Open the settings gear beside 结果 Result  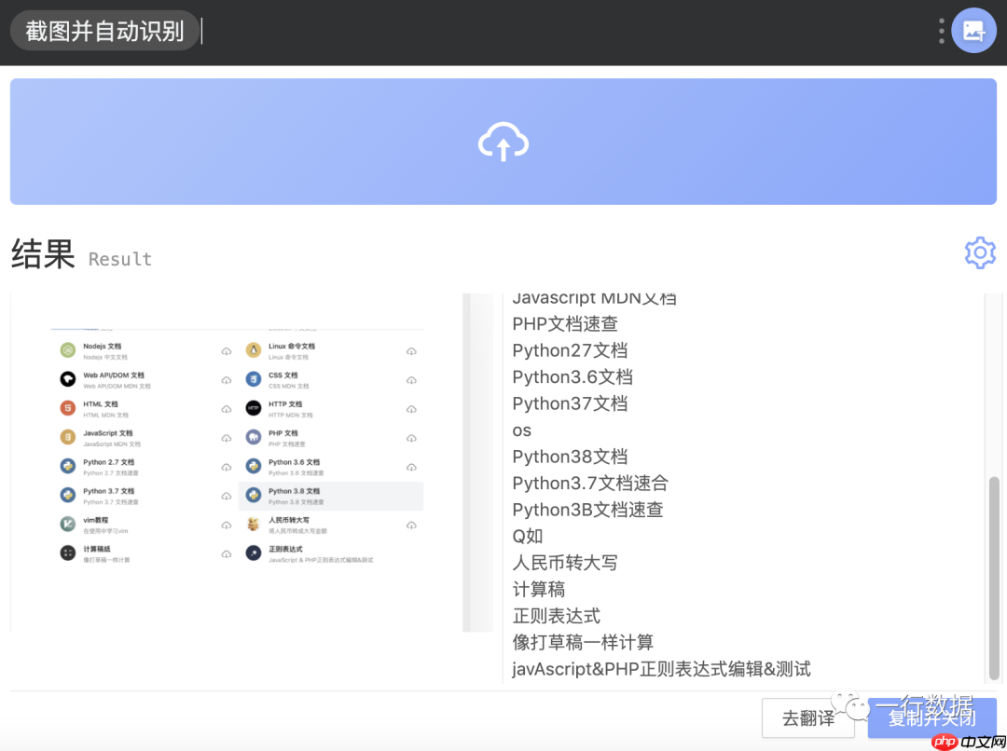(980, 253)
